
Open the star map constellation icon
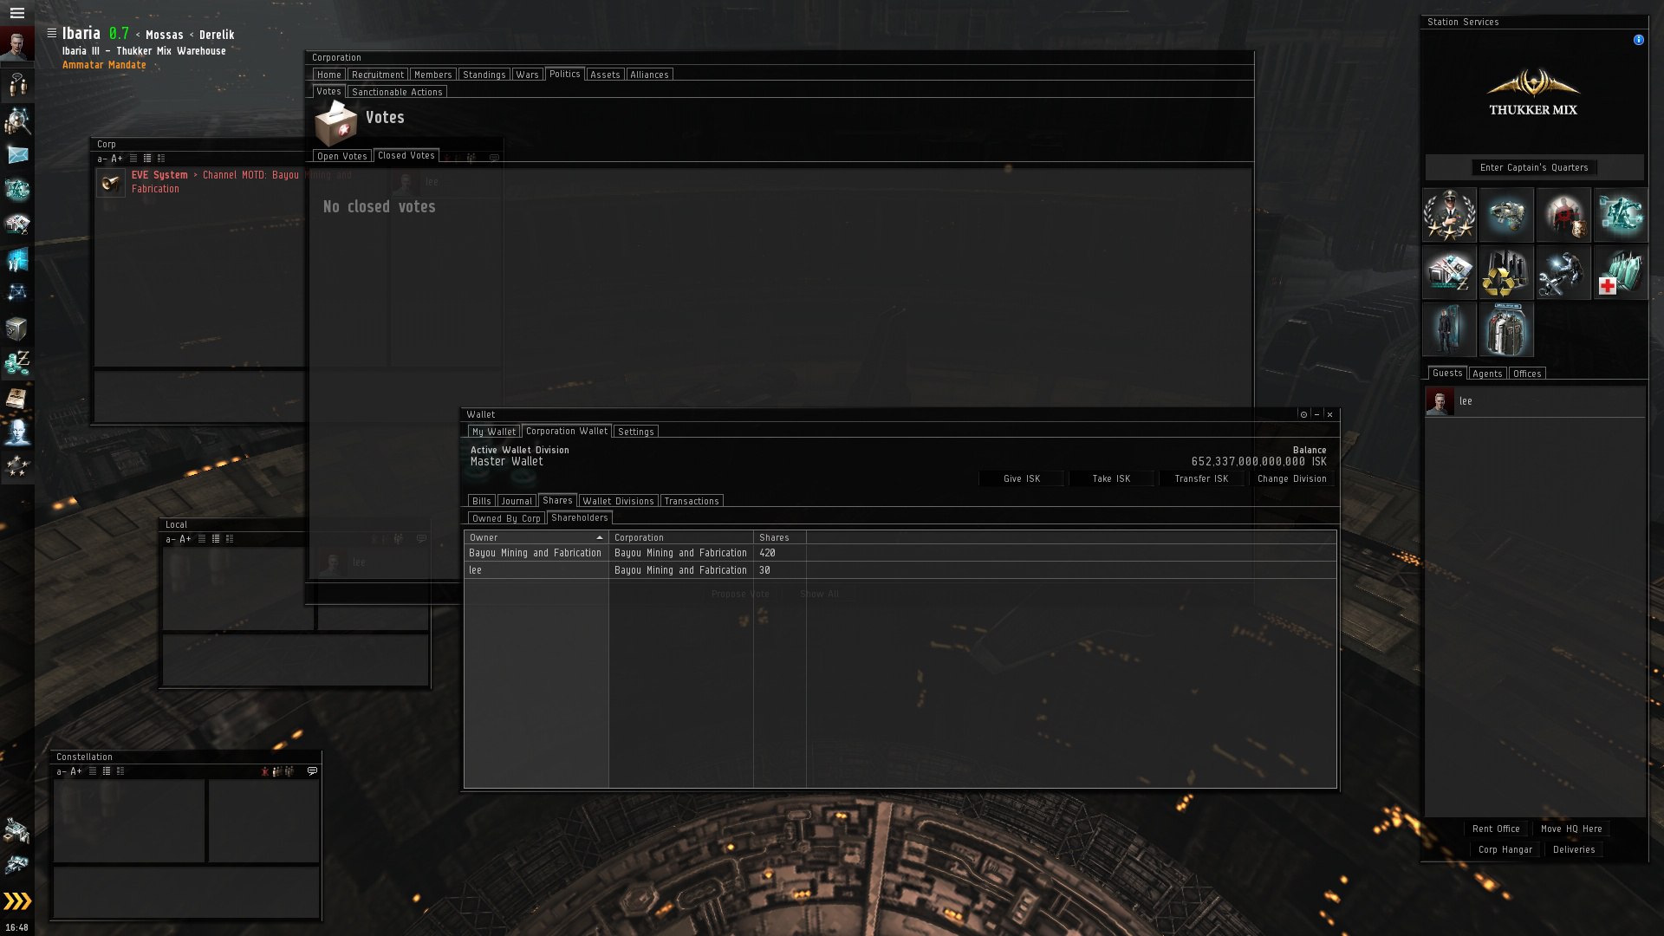coord(17,294)
